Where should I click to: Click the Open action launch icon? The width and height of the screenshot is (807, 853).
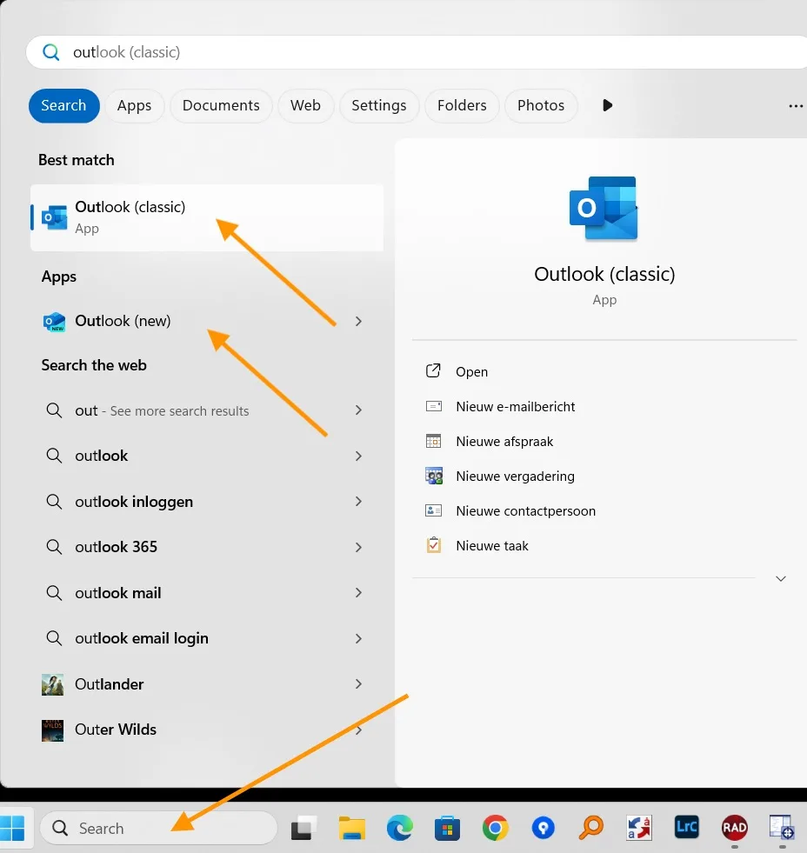tap(433, 371)
